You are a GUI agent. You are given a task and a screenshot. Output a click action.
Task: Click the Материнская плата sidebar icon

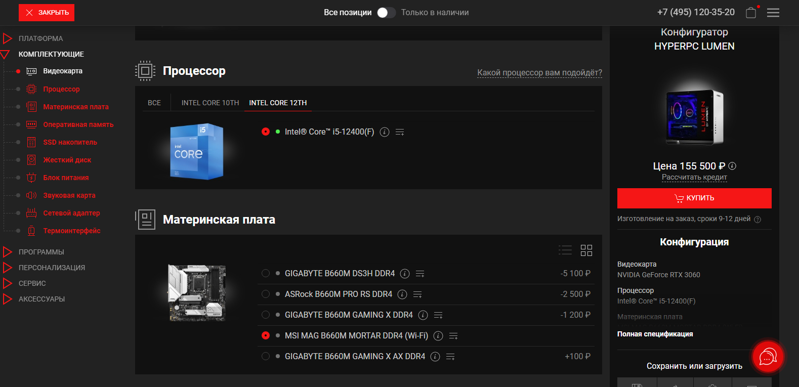(x=31, y=107)
